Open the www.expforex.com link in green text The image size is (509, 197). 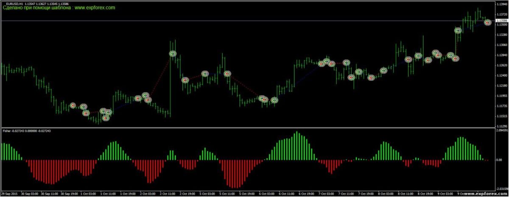point(95,8)
